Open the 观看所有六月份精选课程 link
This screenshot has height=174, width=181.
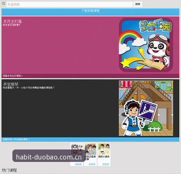click(16, 139)
